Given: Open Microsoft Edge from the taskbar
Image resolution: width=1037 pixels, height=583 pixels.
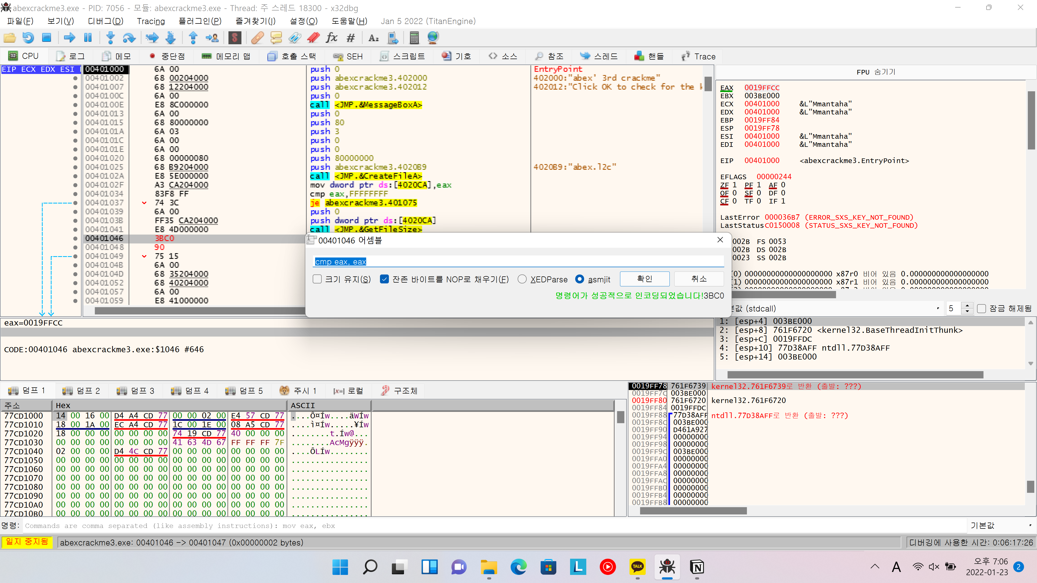Looking at the screenshot, I should 518,567.
